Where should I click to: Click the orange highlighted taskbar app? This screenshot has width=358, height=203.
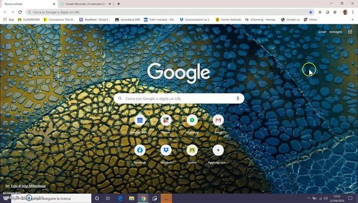point(166,198)
